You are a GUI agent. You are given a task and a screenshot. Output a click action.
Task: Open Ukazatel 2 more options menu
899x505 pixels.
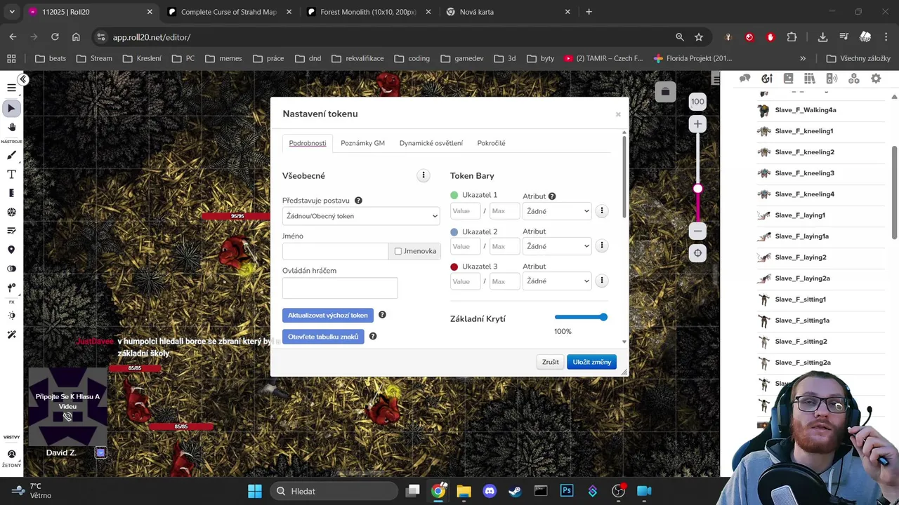(601, 245)
